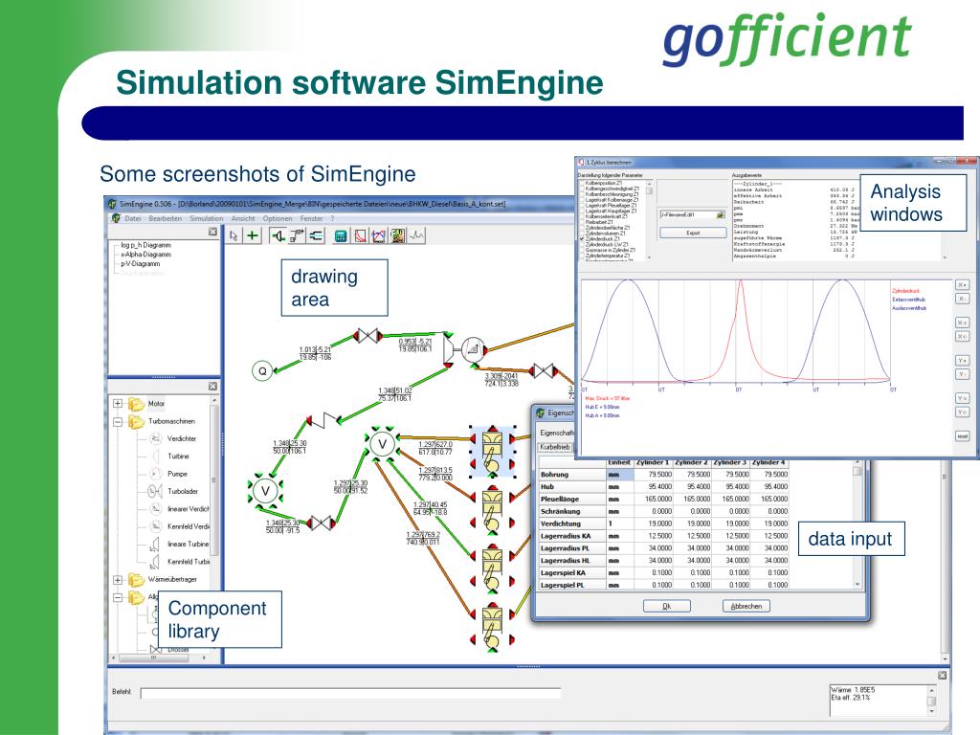
Task: Collapse the folder below Wärmeübertrager
Action: 118,597
